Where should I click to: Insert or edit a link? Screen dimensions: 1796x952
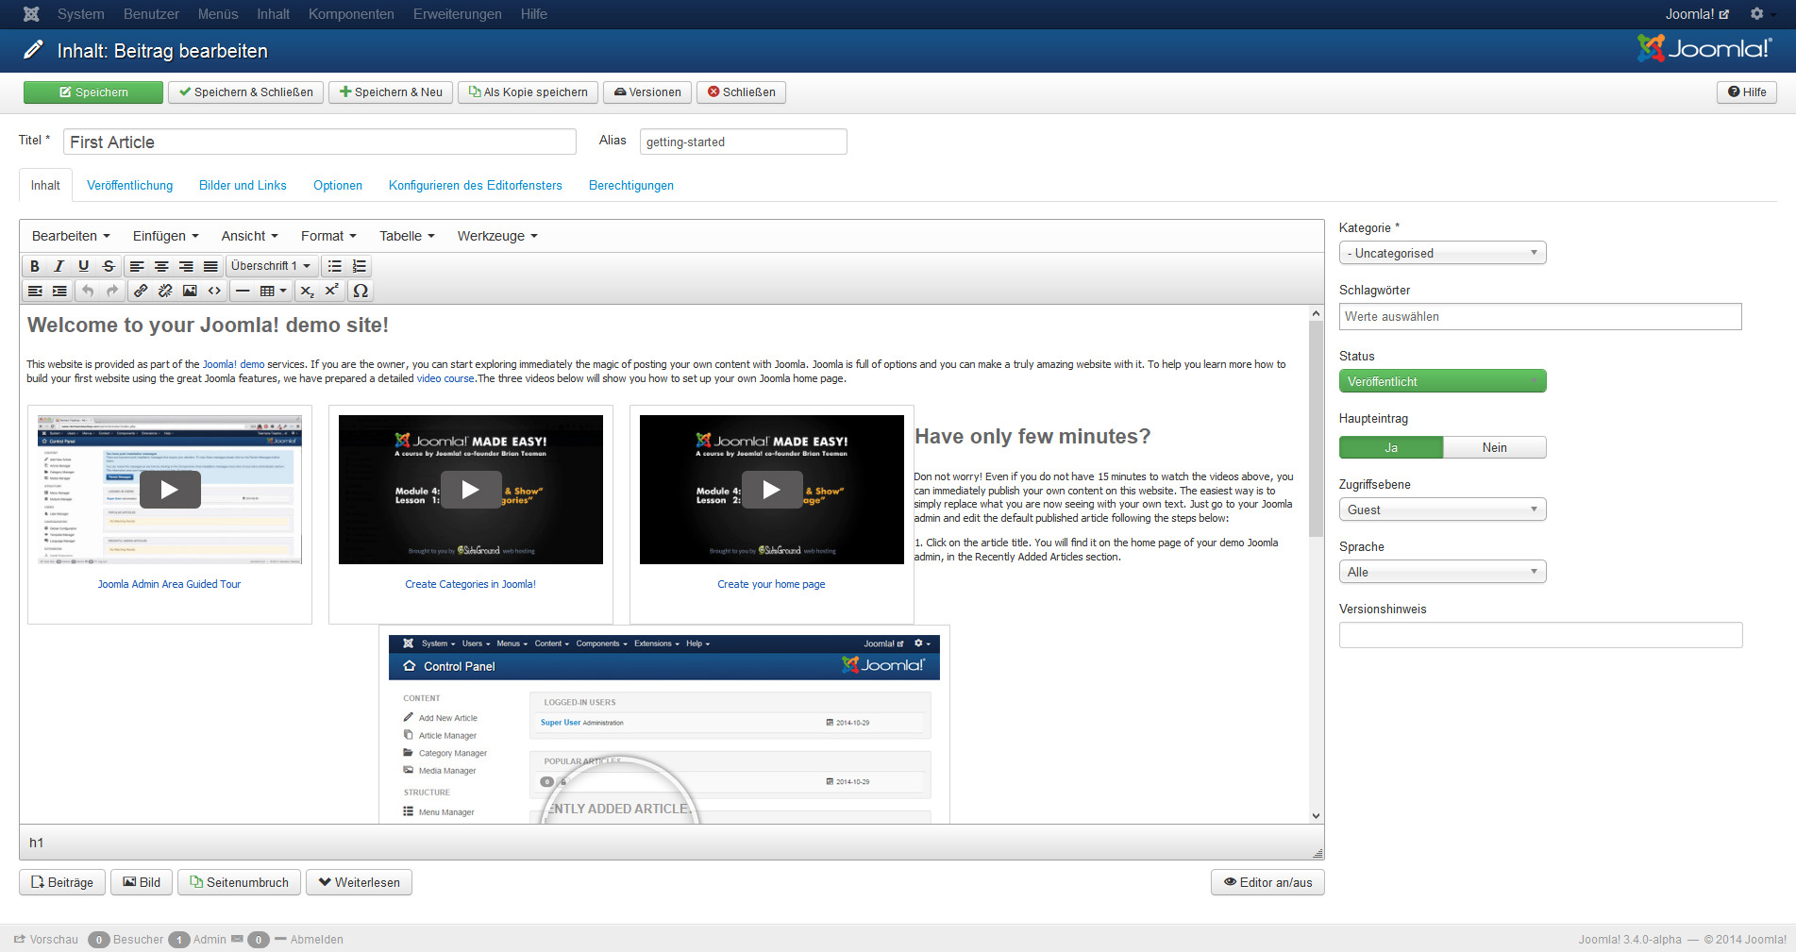pos(141,291)
